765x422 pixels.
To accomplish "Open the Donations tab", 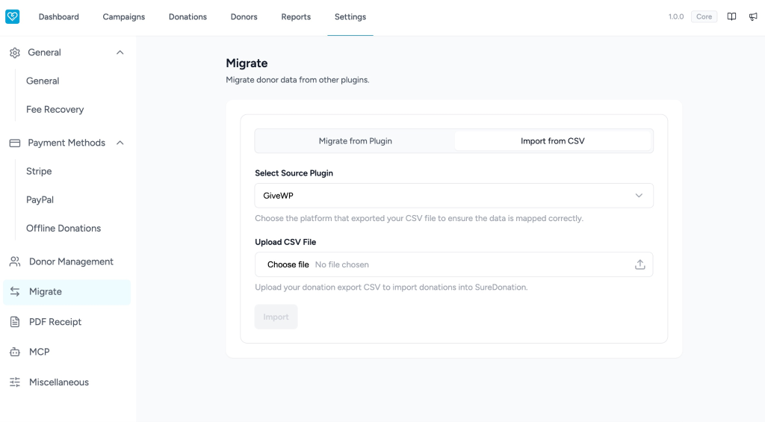I will tap(188, 16).
